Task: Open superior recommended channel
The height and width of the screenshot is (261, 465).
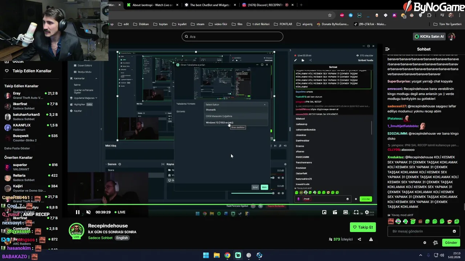Action: pos(31,167)
